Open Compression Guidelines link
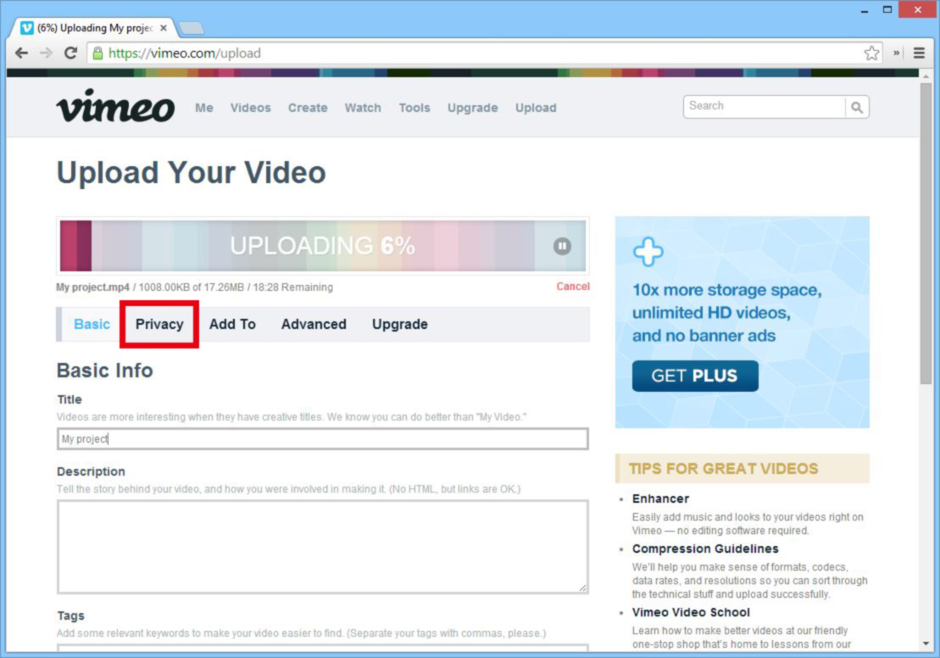940x658 pixels. coord(705,549)
